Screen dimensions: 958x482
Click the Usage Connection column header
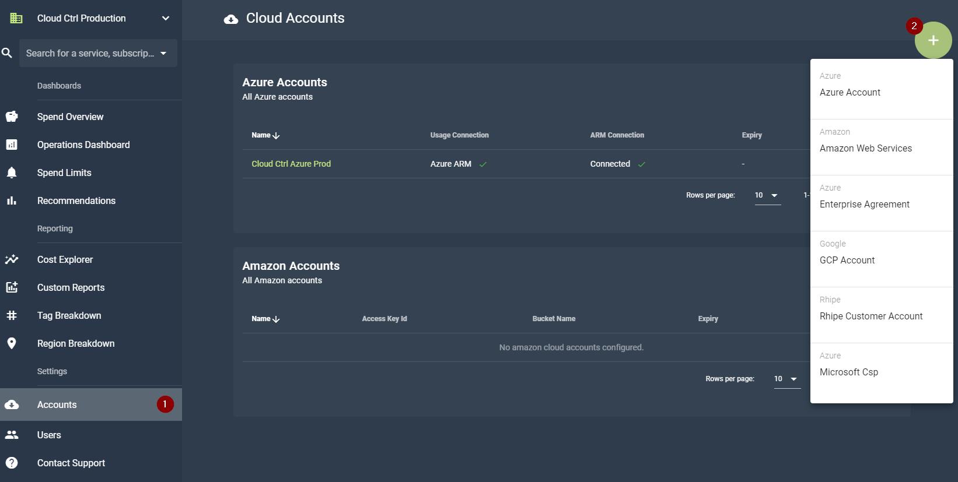460,135
